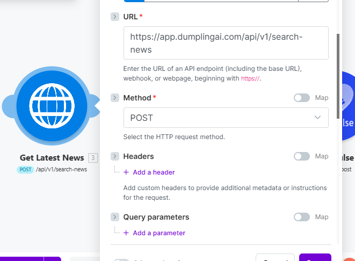
Task: Click the module number 3 badge
Action: (x=93, y=158)
